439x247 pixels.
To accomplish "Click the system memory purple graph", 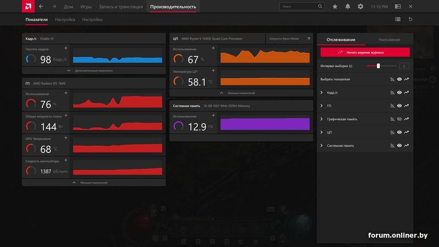I will tap(265, 123).
